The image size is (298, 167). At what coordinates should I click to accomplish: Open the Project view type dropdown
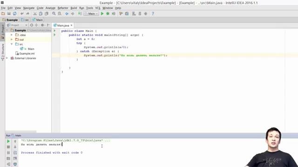[x=17, y=25]
